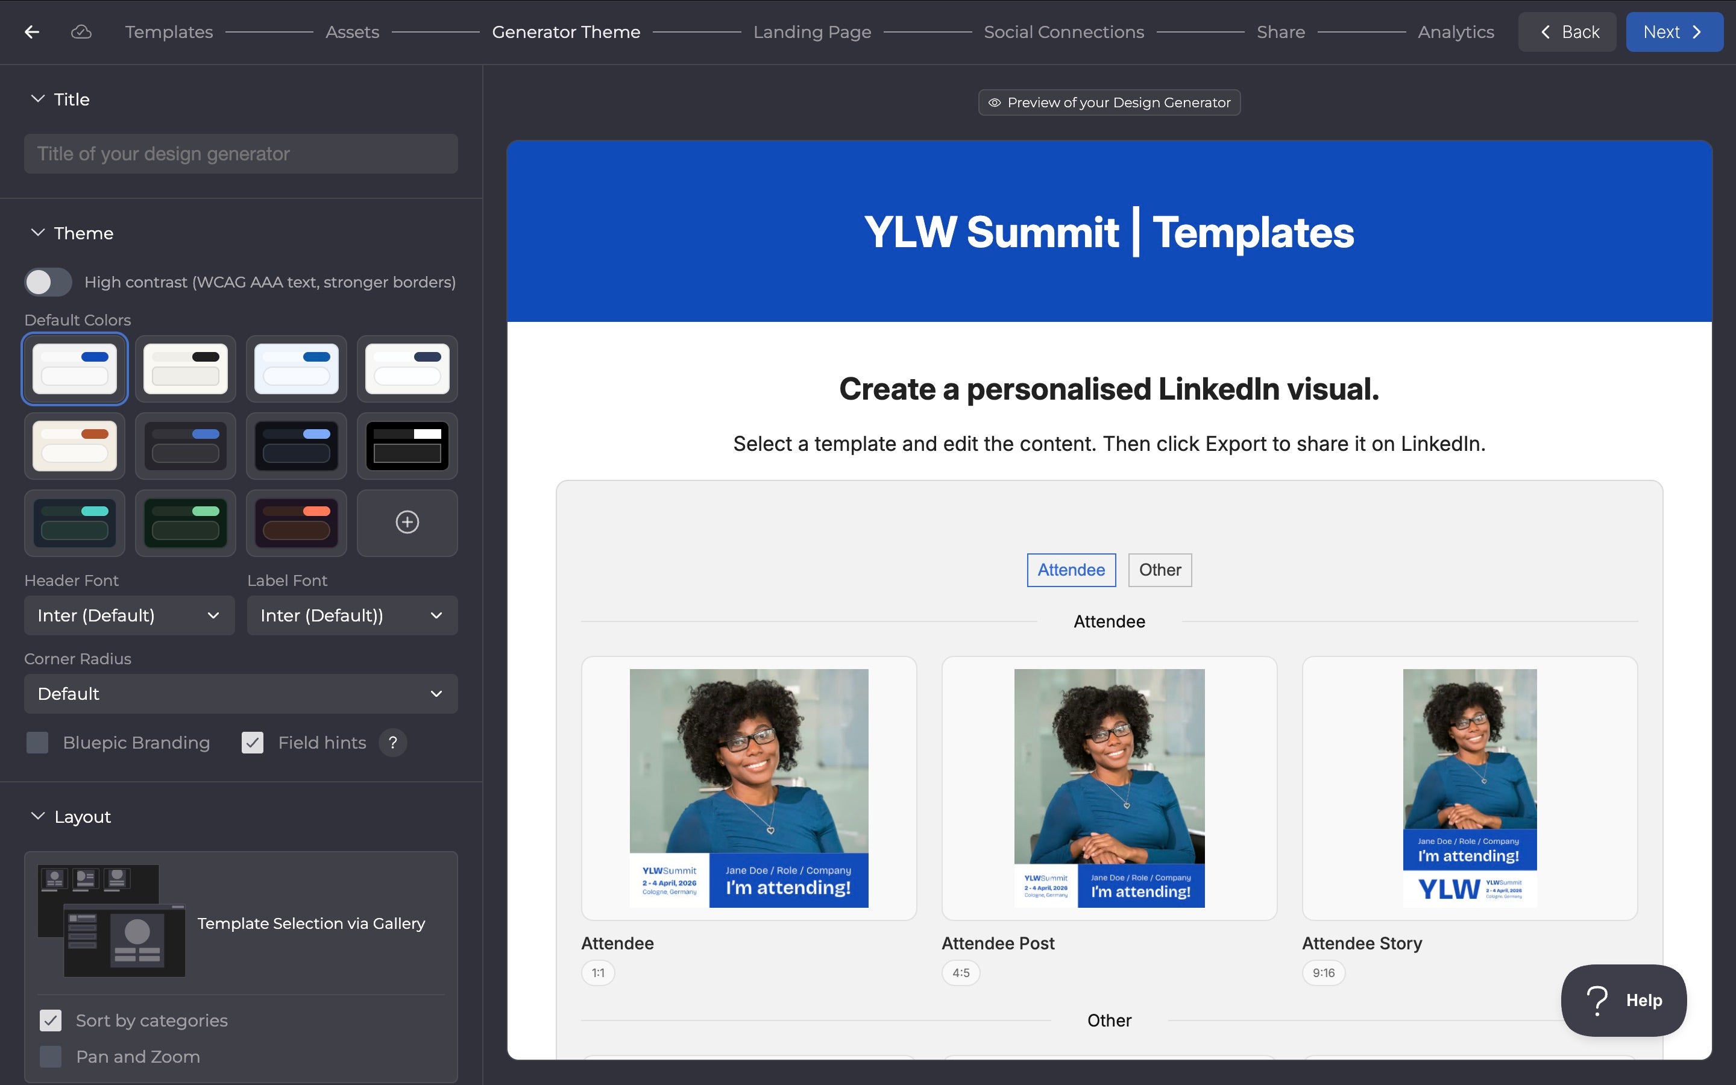Select the cream theme with orange accent
The height and width of the screenshot is (1085, 1736).
75,445
